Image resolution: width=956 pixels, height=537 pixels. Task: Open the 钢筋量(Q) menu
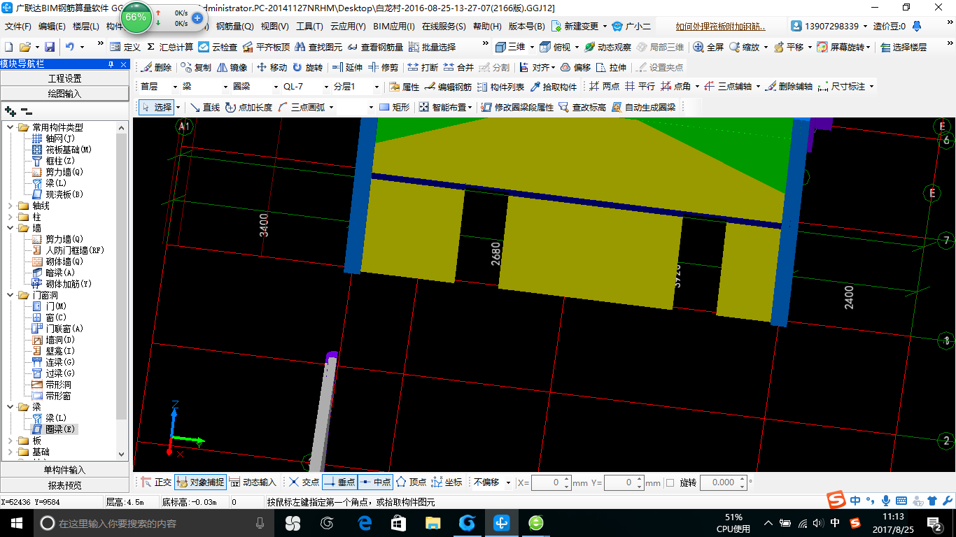tap(234, 27)
